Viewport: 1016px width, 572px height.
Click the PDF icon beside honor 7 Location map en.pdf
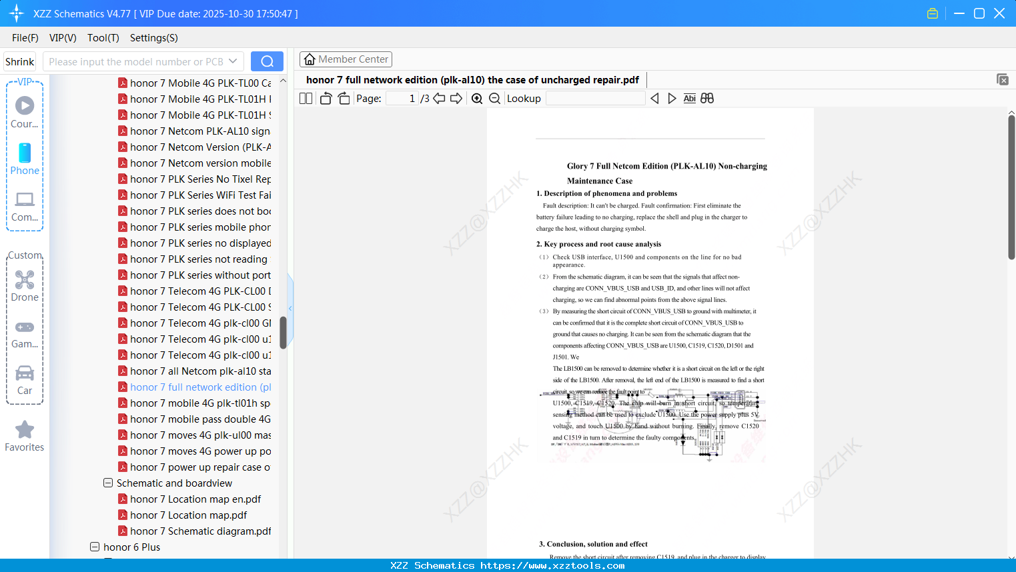(123, 499)
